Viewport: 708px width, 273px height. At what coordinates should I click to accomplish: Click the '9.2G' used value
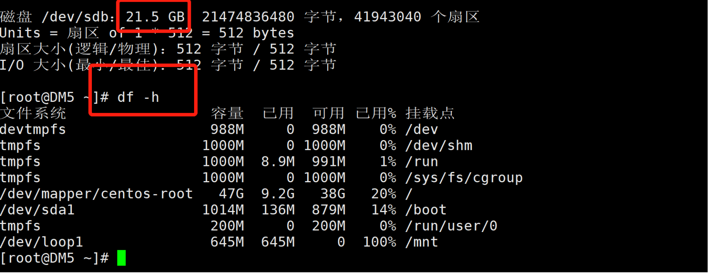tap(278, 194)
